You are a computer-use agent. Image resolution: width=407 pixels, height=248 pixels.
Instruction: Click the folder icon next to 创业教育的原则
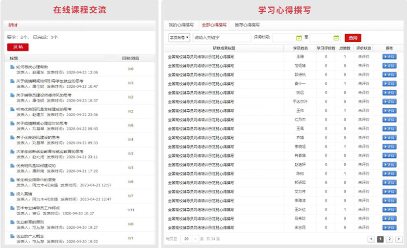12,223
